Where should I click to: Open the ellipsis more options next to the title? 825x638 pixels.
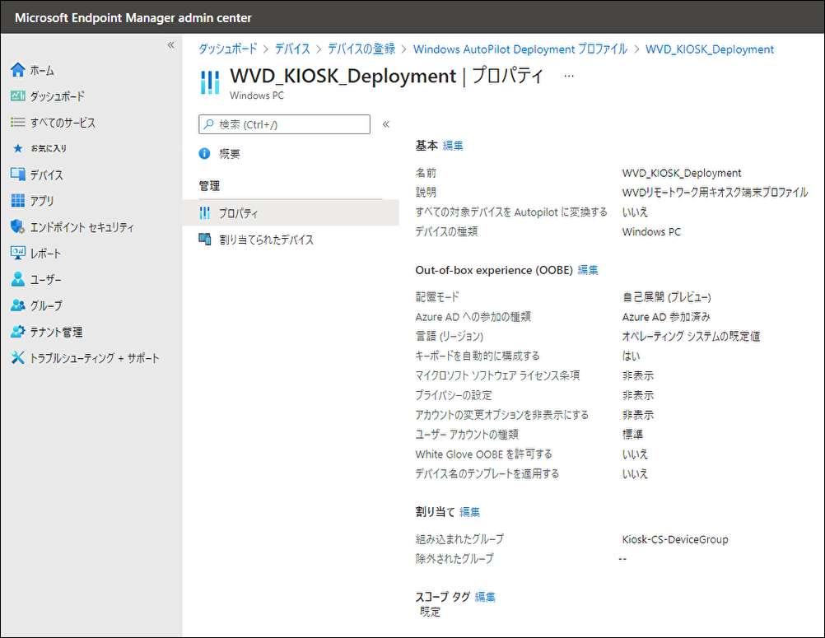[x=569, y=76]
